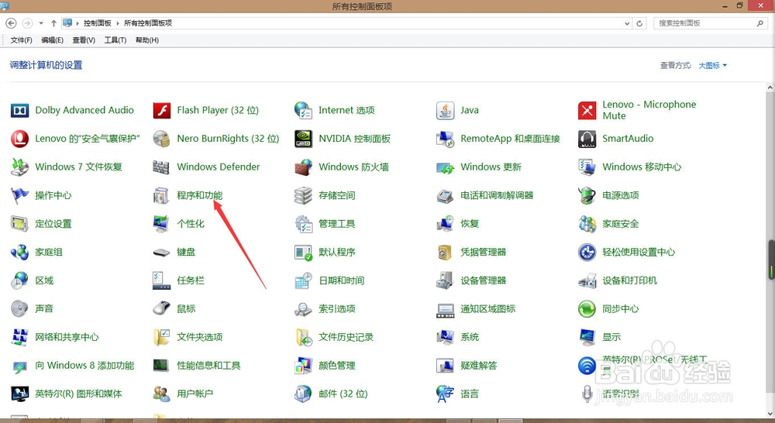This screenshot has height=423, width=775.
Task: Open the 用户帐户 users icon
Action: (x=162, y=394)
